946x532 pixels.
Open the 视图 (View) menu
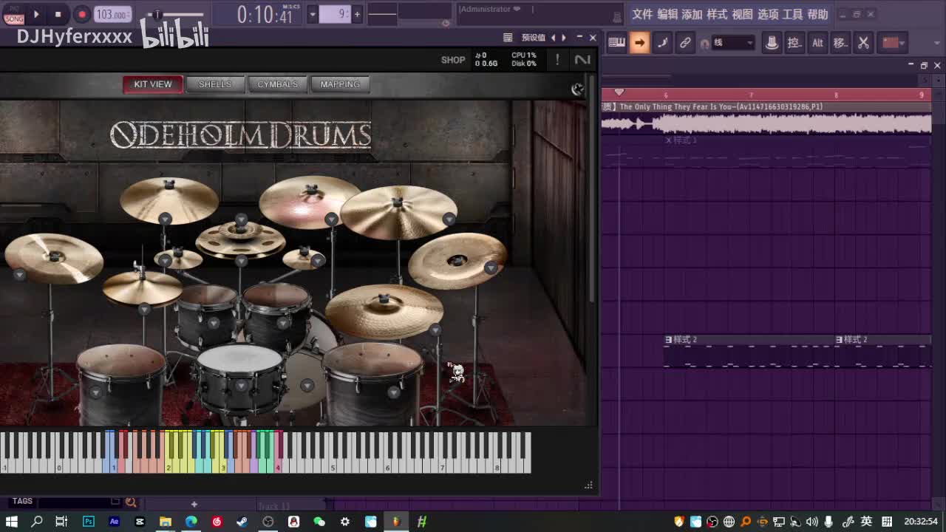pyautogui.click(x=742, y=14)
